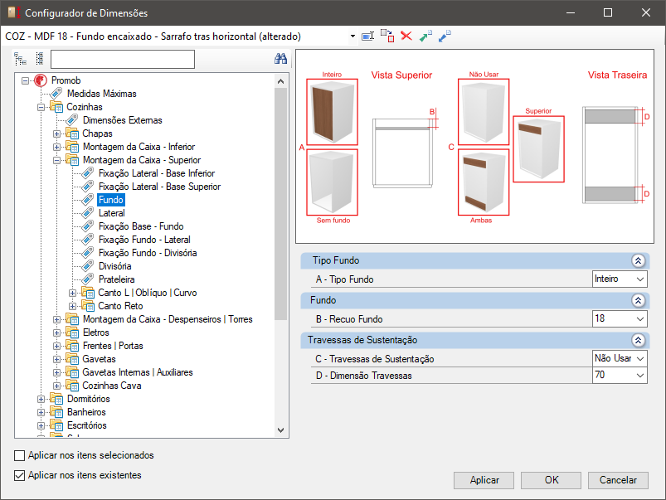
Task: Click the tag icon beside Lateral
Action: point(87,213)
